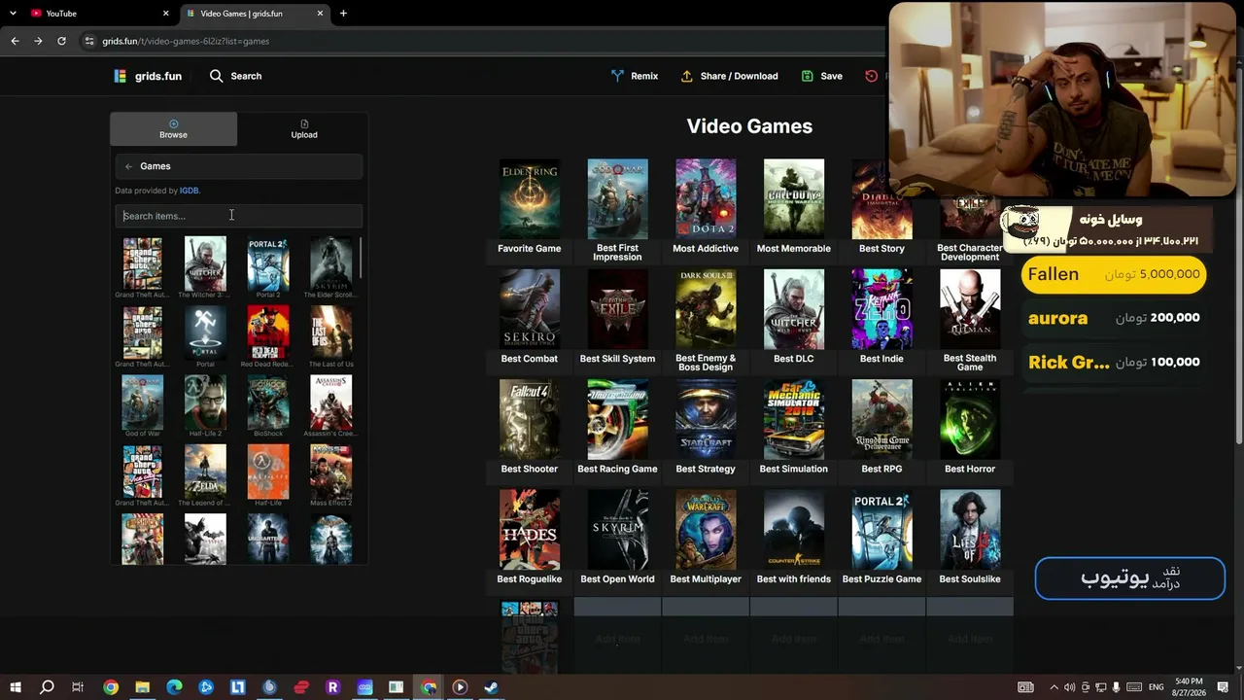Launch Steam from the taskbar
This screenshot has height=700, width=1244.
(491, 687)
